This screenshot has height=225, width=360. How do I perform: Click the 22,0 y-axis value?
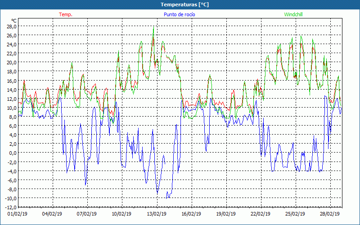coord(12,54)
